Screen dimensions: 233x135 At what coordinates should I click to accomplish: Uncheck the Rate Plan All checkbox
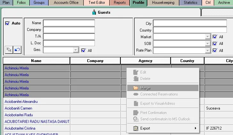pyautogui.click(x=215, y=51)
